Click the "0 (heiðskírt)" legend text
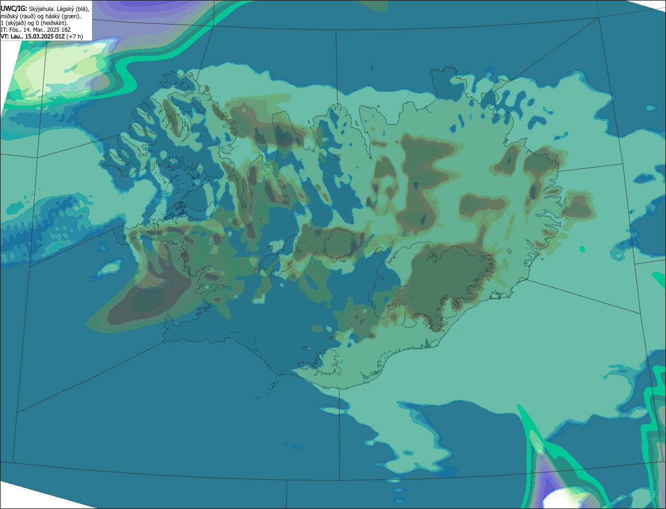The width and height of the screenshot is (666, 509). pyautogui.click(x=52, y=23)
